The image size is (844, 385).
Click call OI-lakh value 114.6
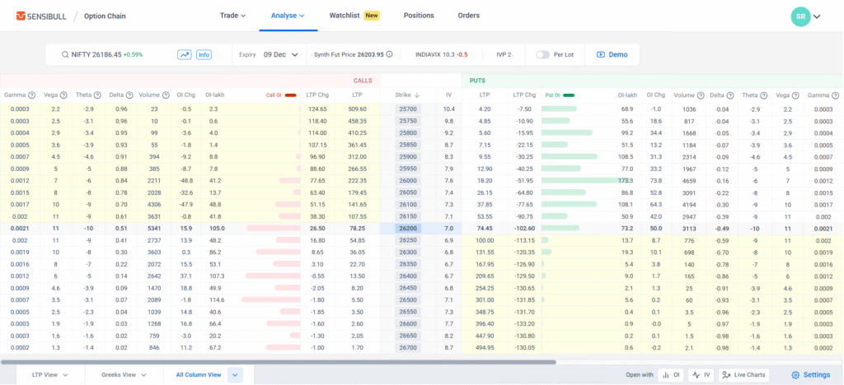pos(215,299)
